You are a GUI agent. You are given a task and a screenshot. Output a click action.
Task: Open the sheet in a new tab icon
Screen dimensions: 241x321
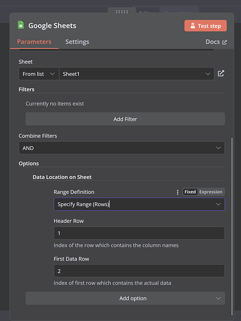[221, 73]
